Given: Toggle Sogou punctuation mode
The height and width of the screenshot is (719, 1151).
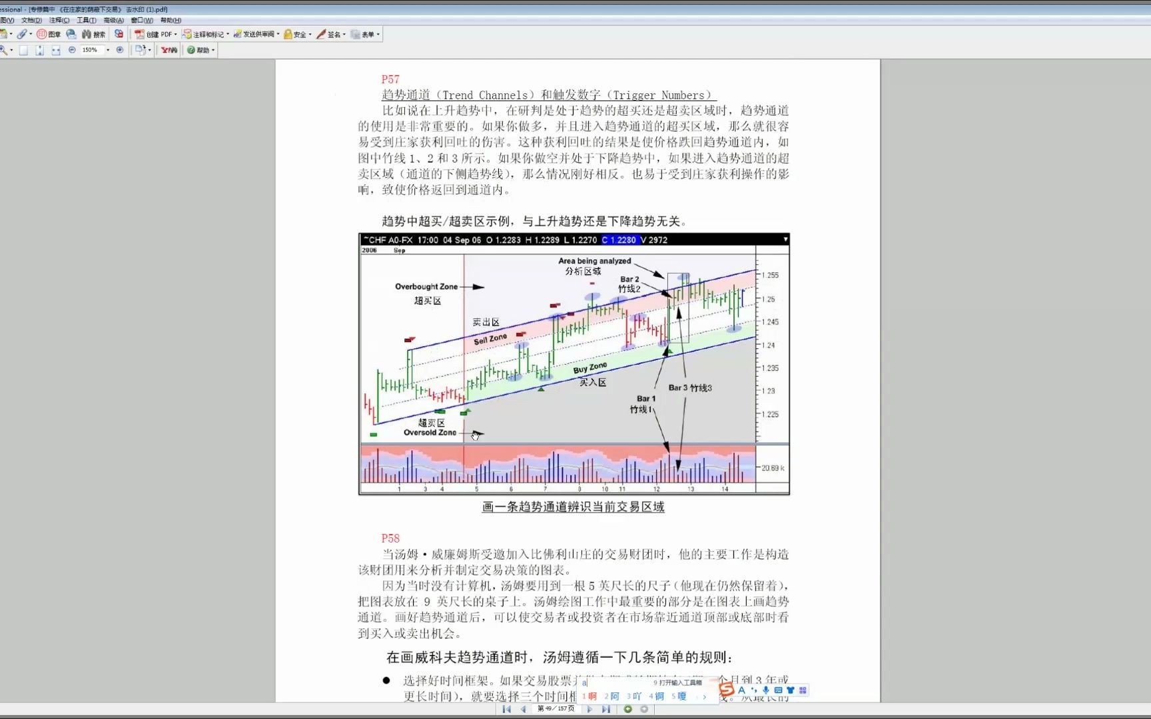Looking at the screenshot, I should pyautogui.click(x=754, y=690).
